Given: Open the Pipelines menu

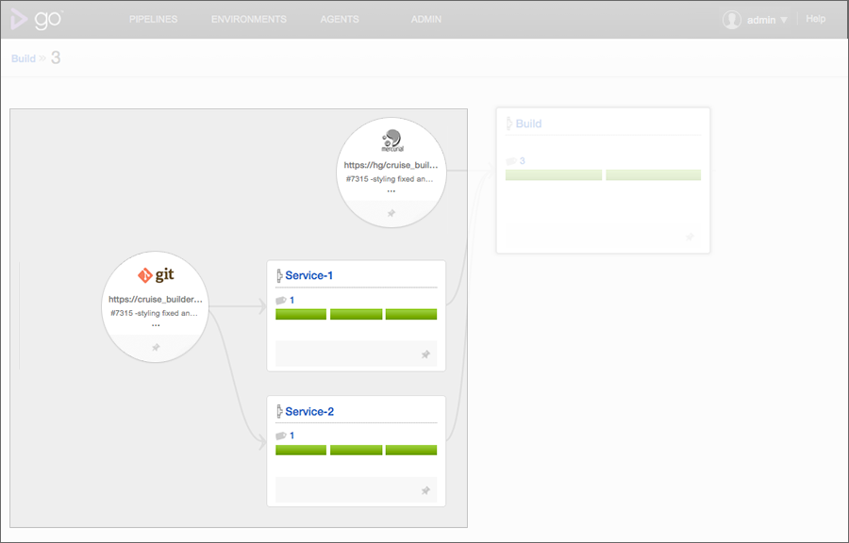Looking at the screenshot, I should (x=153, y=20).
